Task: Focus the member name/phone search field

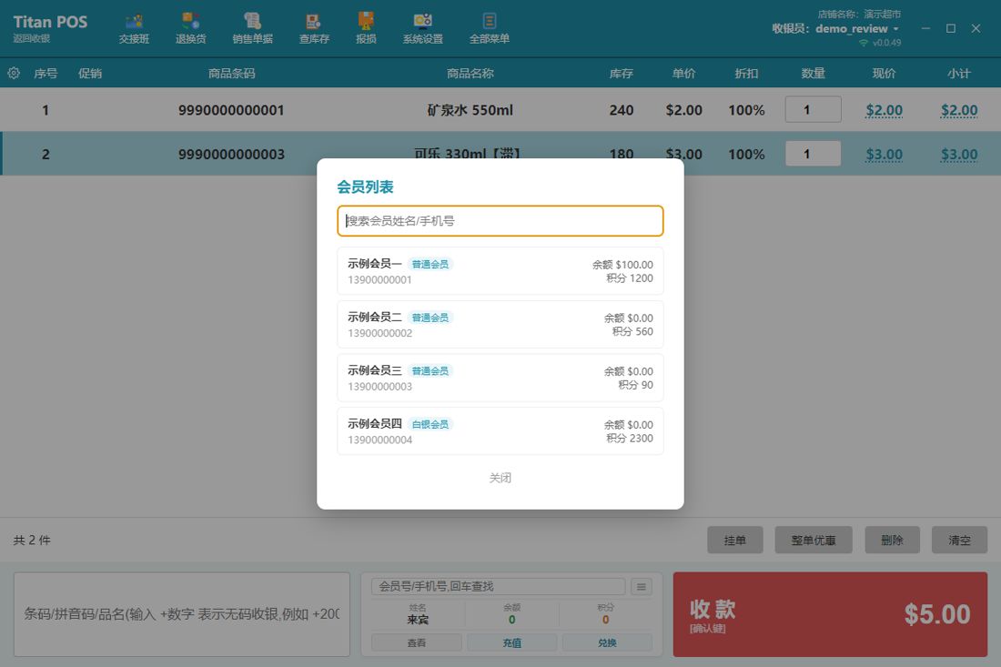Action: (x=500, y=221)
